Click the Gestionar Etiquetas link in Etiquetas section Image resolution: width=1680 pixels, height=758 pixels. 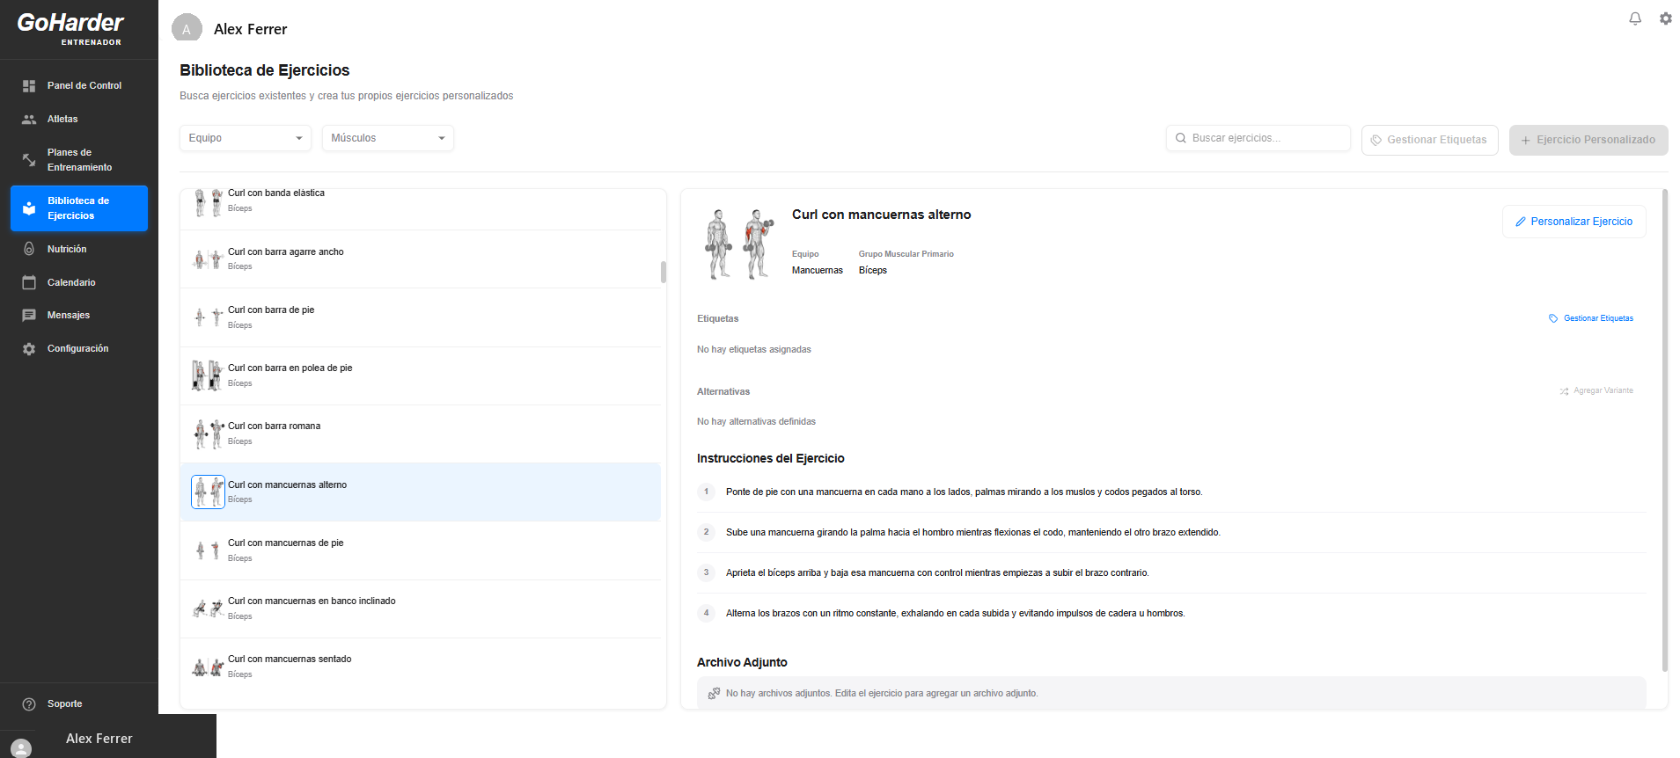point(1591,318)
